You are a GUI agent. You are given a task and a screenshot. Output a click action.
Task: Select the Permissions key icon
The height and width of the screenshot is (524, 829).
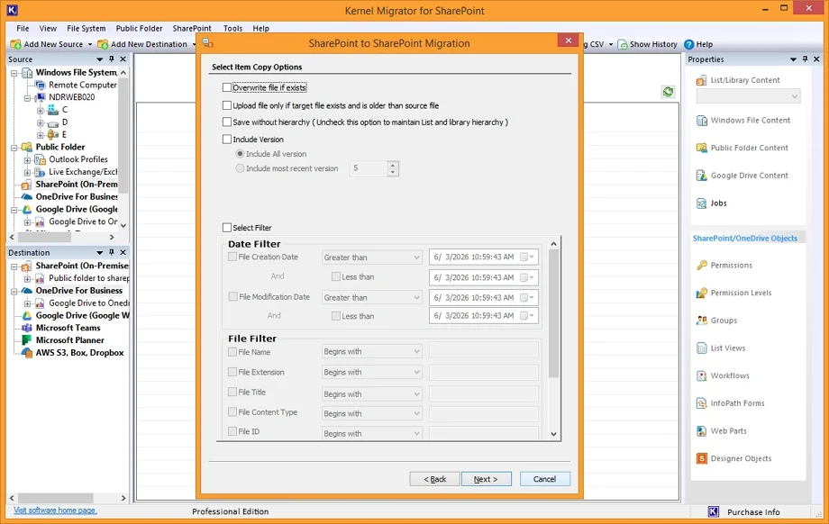pyautogui.click(x=702, y=266)
